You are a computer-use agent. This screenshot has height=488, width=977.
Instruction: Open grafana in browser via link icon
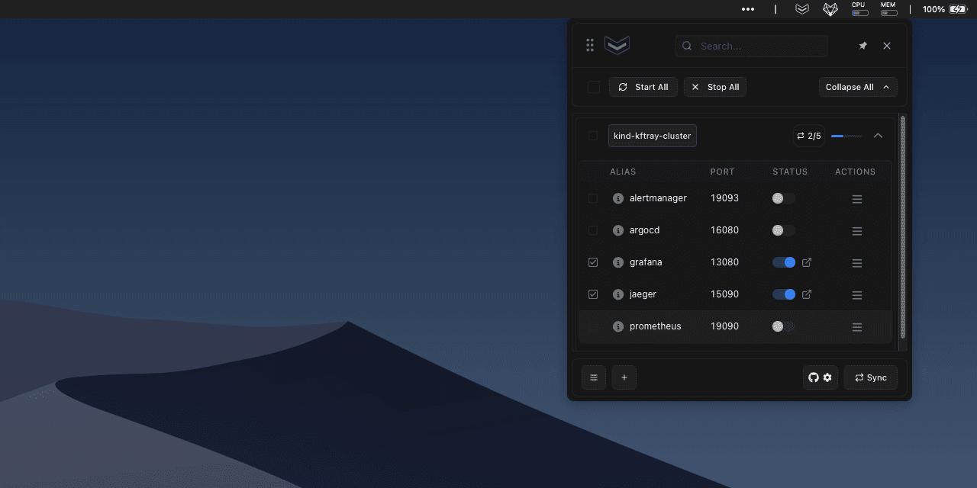807,262
